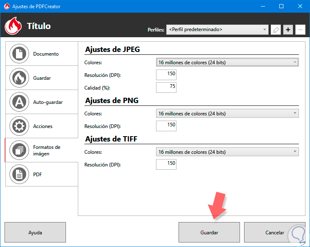Open the TIFF Colores dropdown
Image resolution: width=310 pixels, height=247 pixels.
click(x=227, y=152)
